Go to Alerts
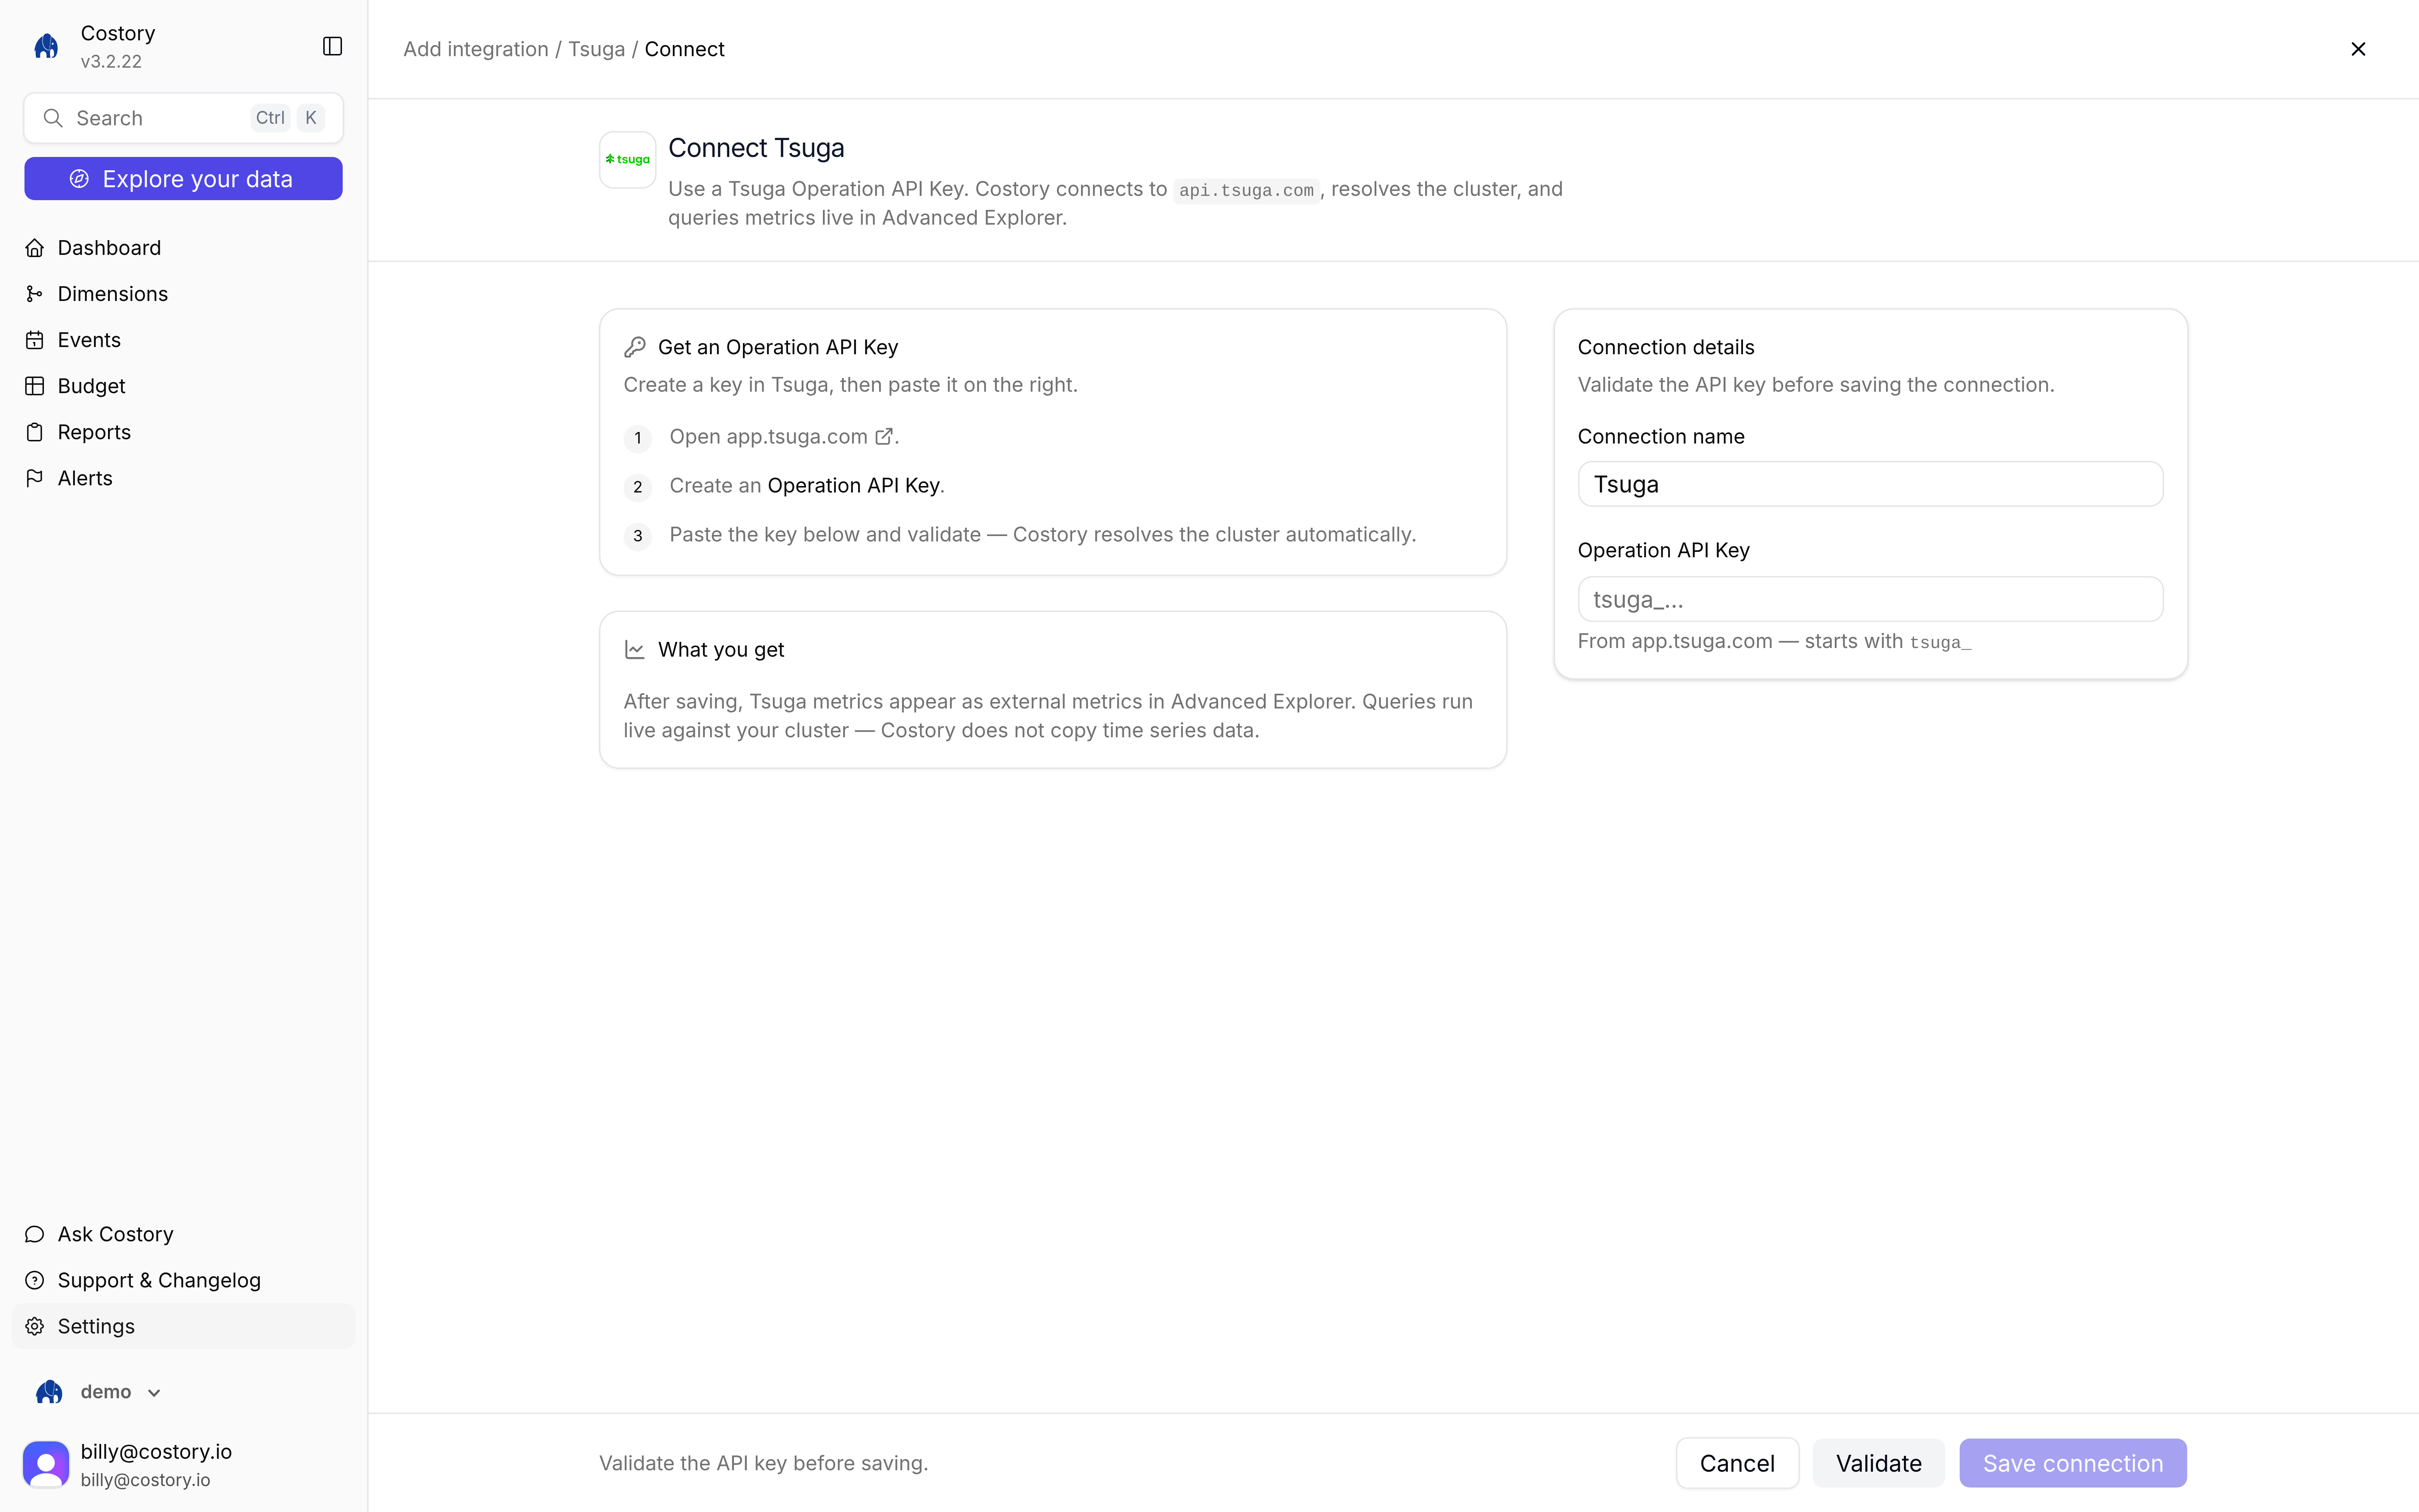The width and height of the screenshot is (2419, 1512). point(184,478)
